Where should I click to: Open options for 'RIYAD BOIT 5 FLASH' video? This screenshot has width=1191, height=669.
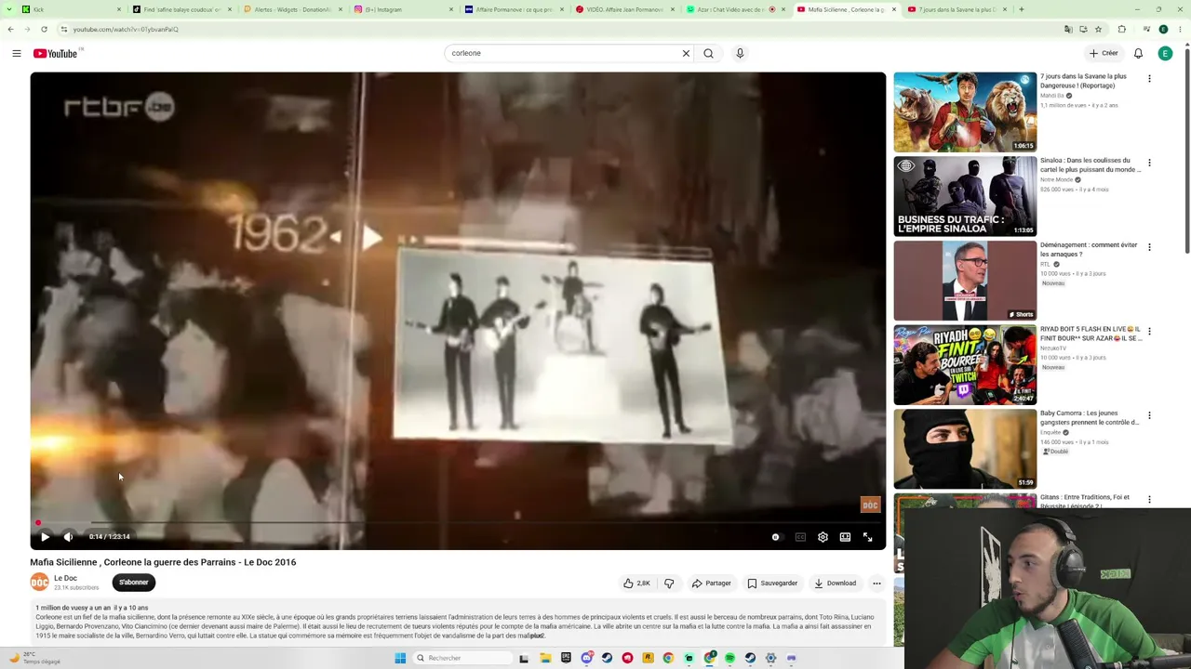pyautogui.click(x=1149, y=331)
